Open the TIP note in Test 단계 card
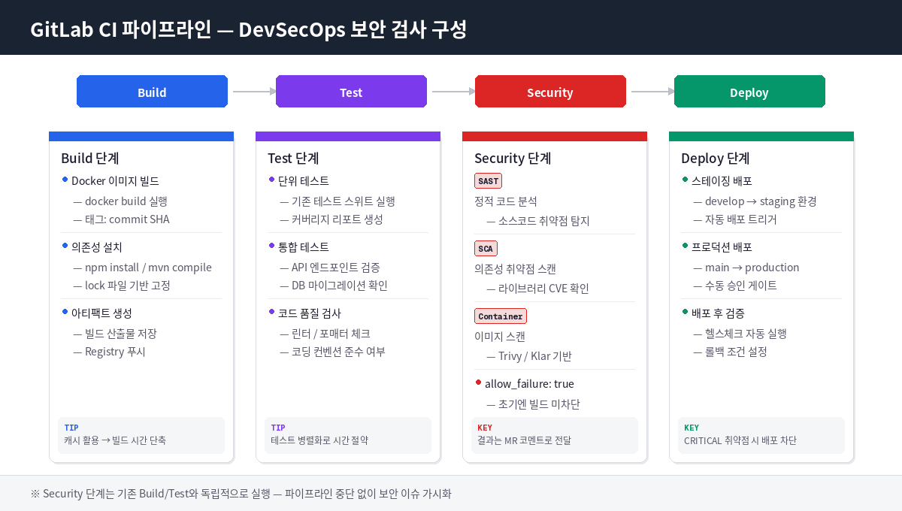Viewport: 902px width, 511px height. pos(277,428)
